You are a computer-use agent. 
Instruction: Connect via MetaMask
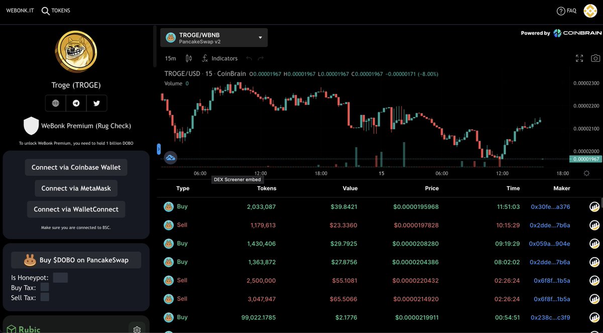76,188
